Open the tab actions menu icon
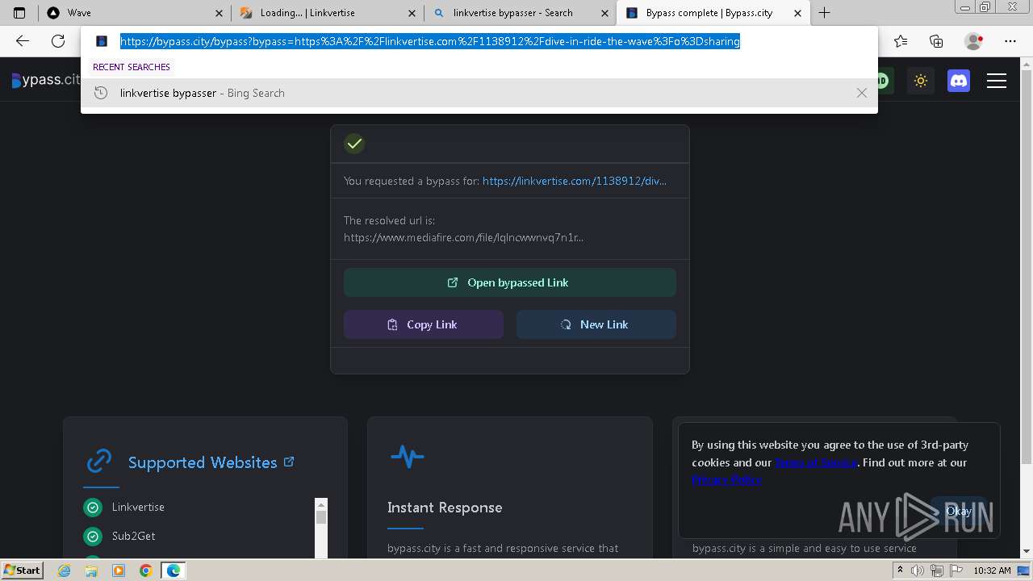The height and width of the screenshot is (581, 1033). (x=19, y=13)
